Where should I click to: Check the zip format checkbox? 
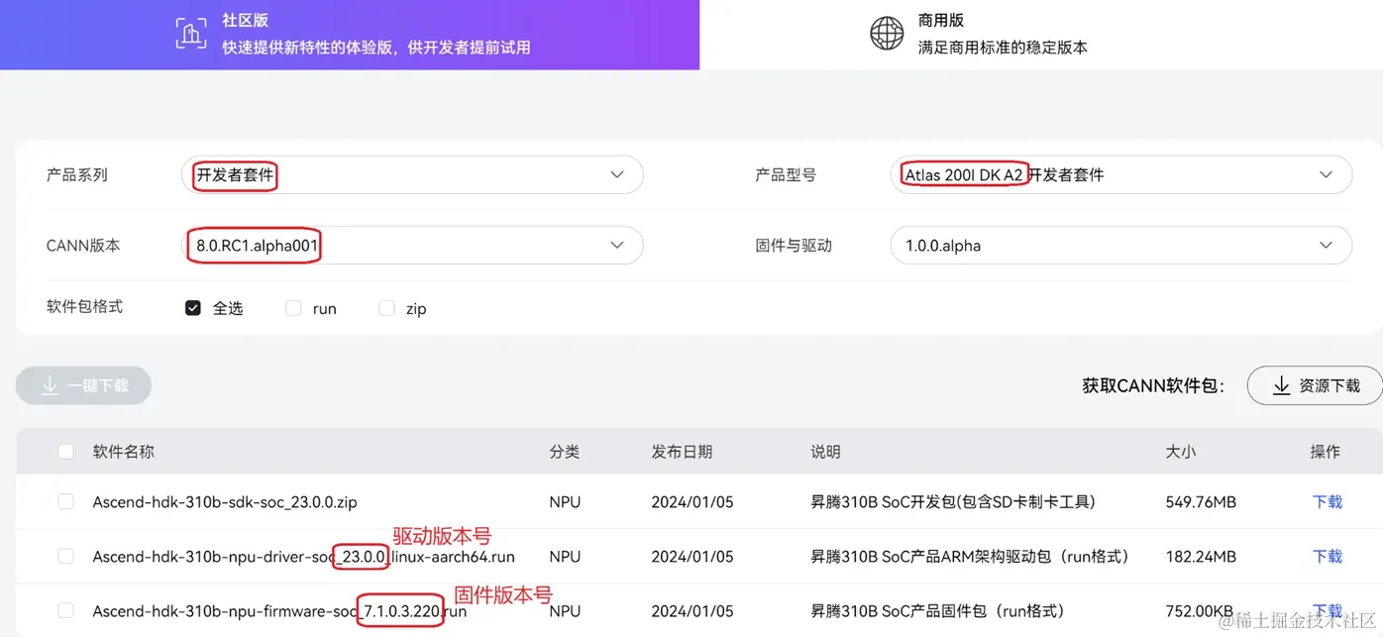[386, 308]
